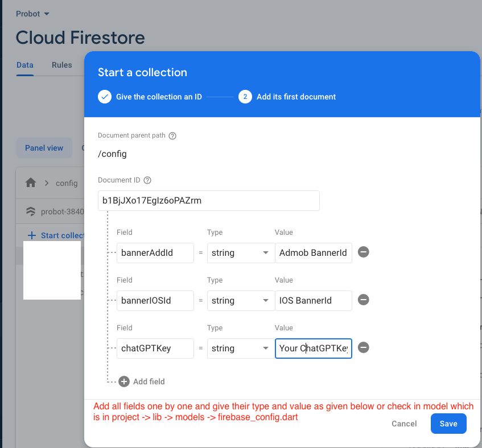Open the Type dropdown for bannerAddId
This screenshot has width=482, height=448.
[x=240, y=253]
